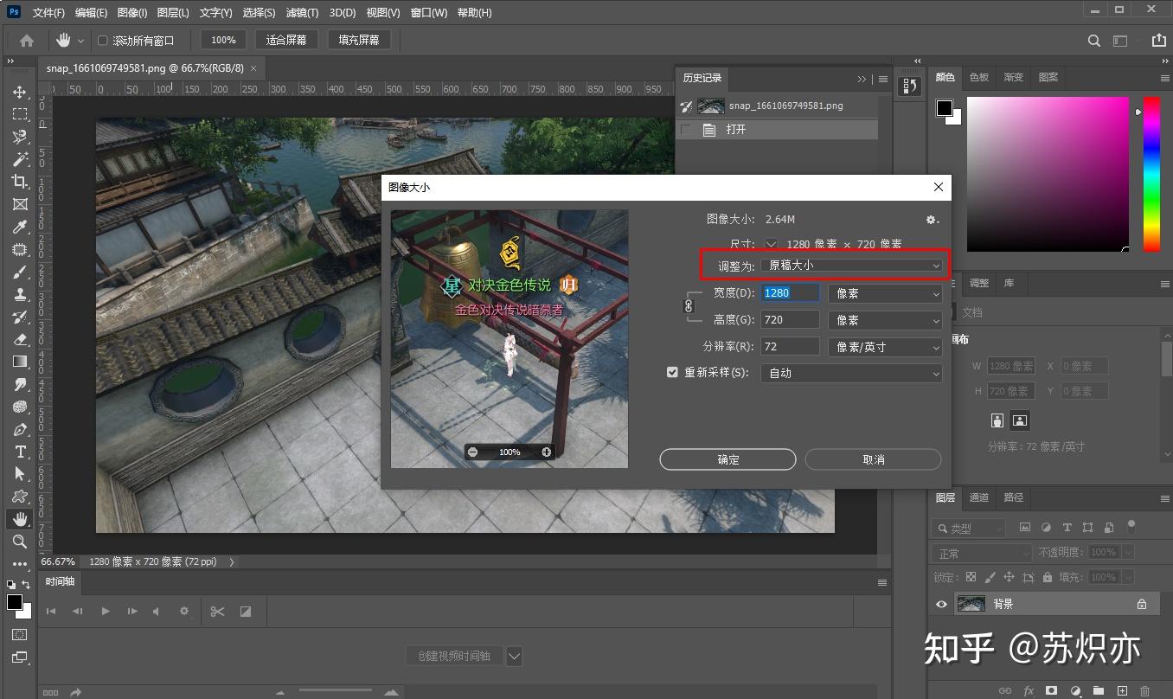Toggle history snapshot source box for Open
The height and width of the screenshot is (699, 1173).
point(687,130)
